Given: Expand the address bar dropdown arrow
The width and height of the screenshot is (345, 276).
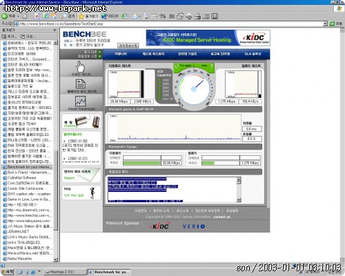Looking at the screenshot, I should coord(325,23).
